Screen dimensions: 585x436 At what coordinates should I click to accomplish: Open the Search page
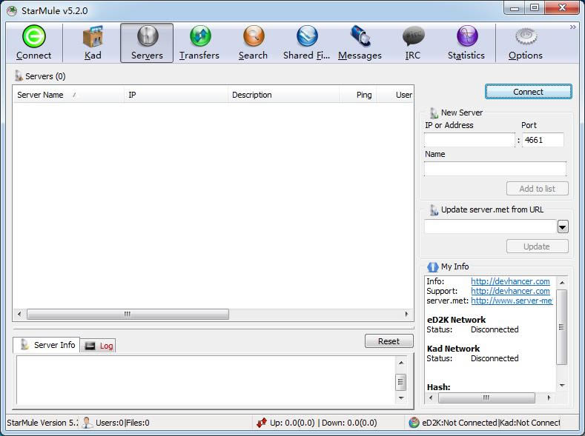point(254,42)
